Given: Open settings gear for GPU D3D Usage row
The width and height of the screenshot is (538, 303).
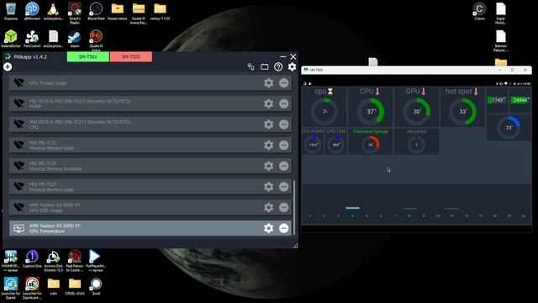Looking at the screenshot, I should click(x=269, y=208).
